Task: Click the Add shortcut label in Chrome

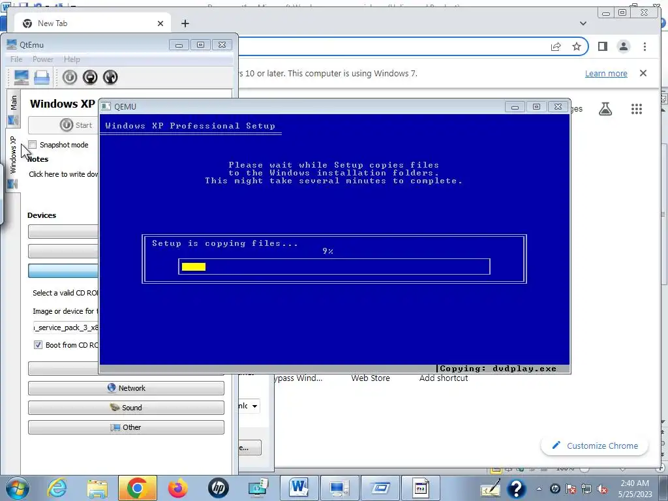Action: 444,378
